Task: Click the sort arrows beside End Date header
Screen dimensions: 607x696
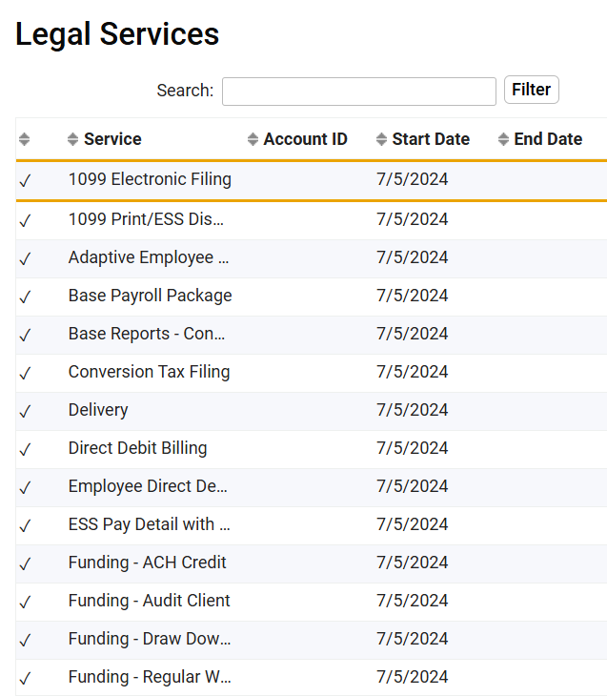Action: pyautogui.click(x=504, y=139)
